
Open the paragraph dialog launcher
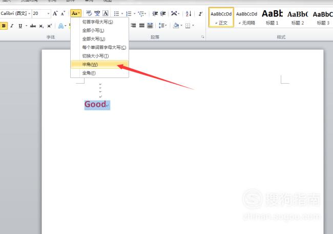202,37
